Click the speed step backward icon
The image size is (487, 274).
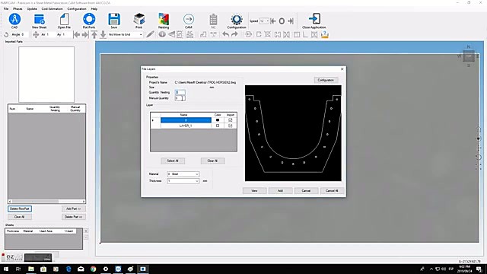click(x=272, y=21)
